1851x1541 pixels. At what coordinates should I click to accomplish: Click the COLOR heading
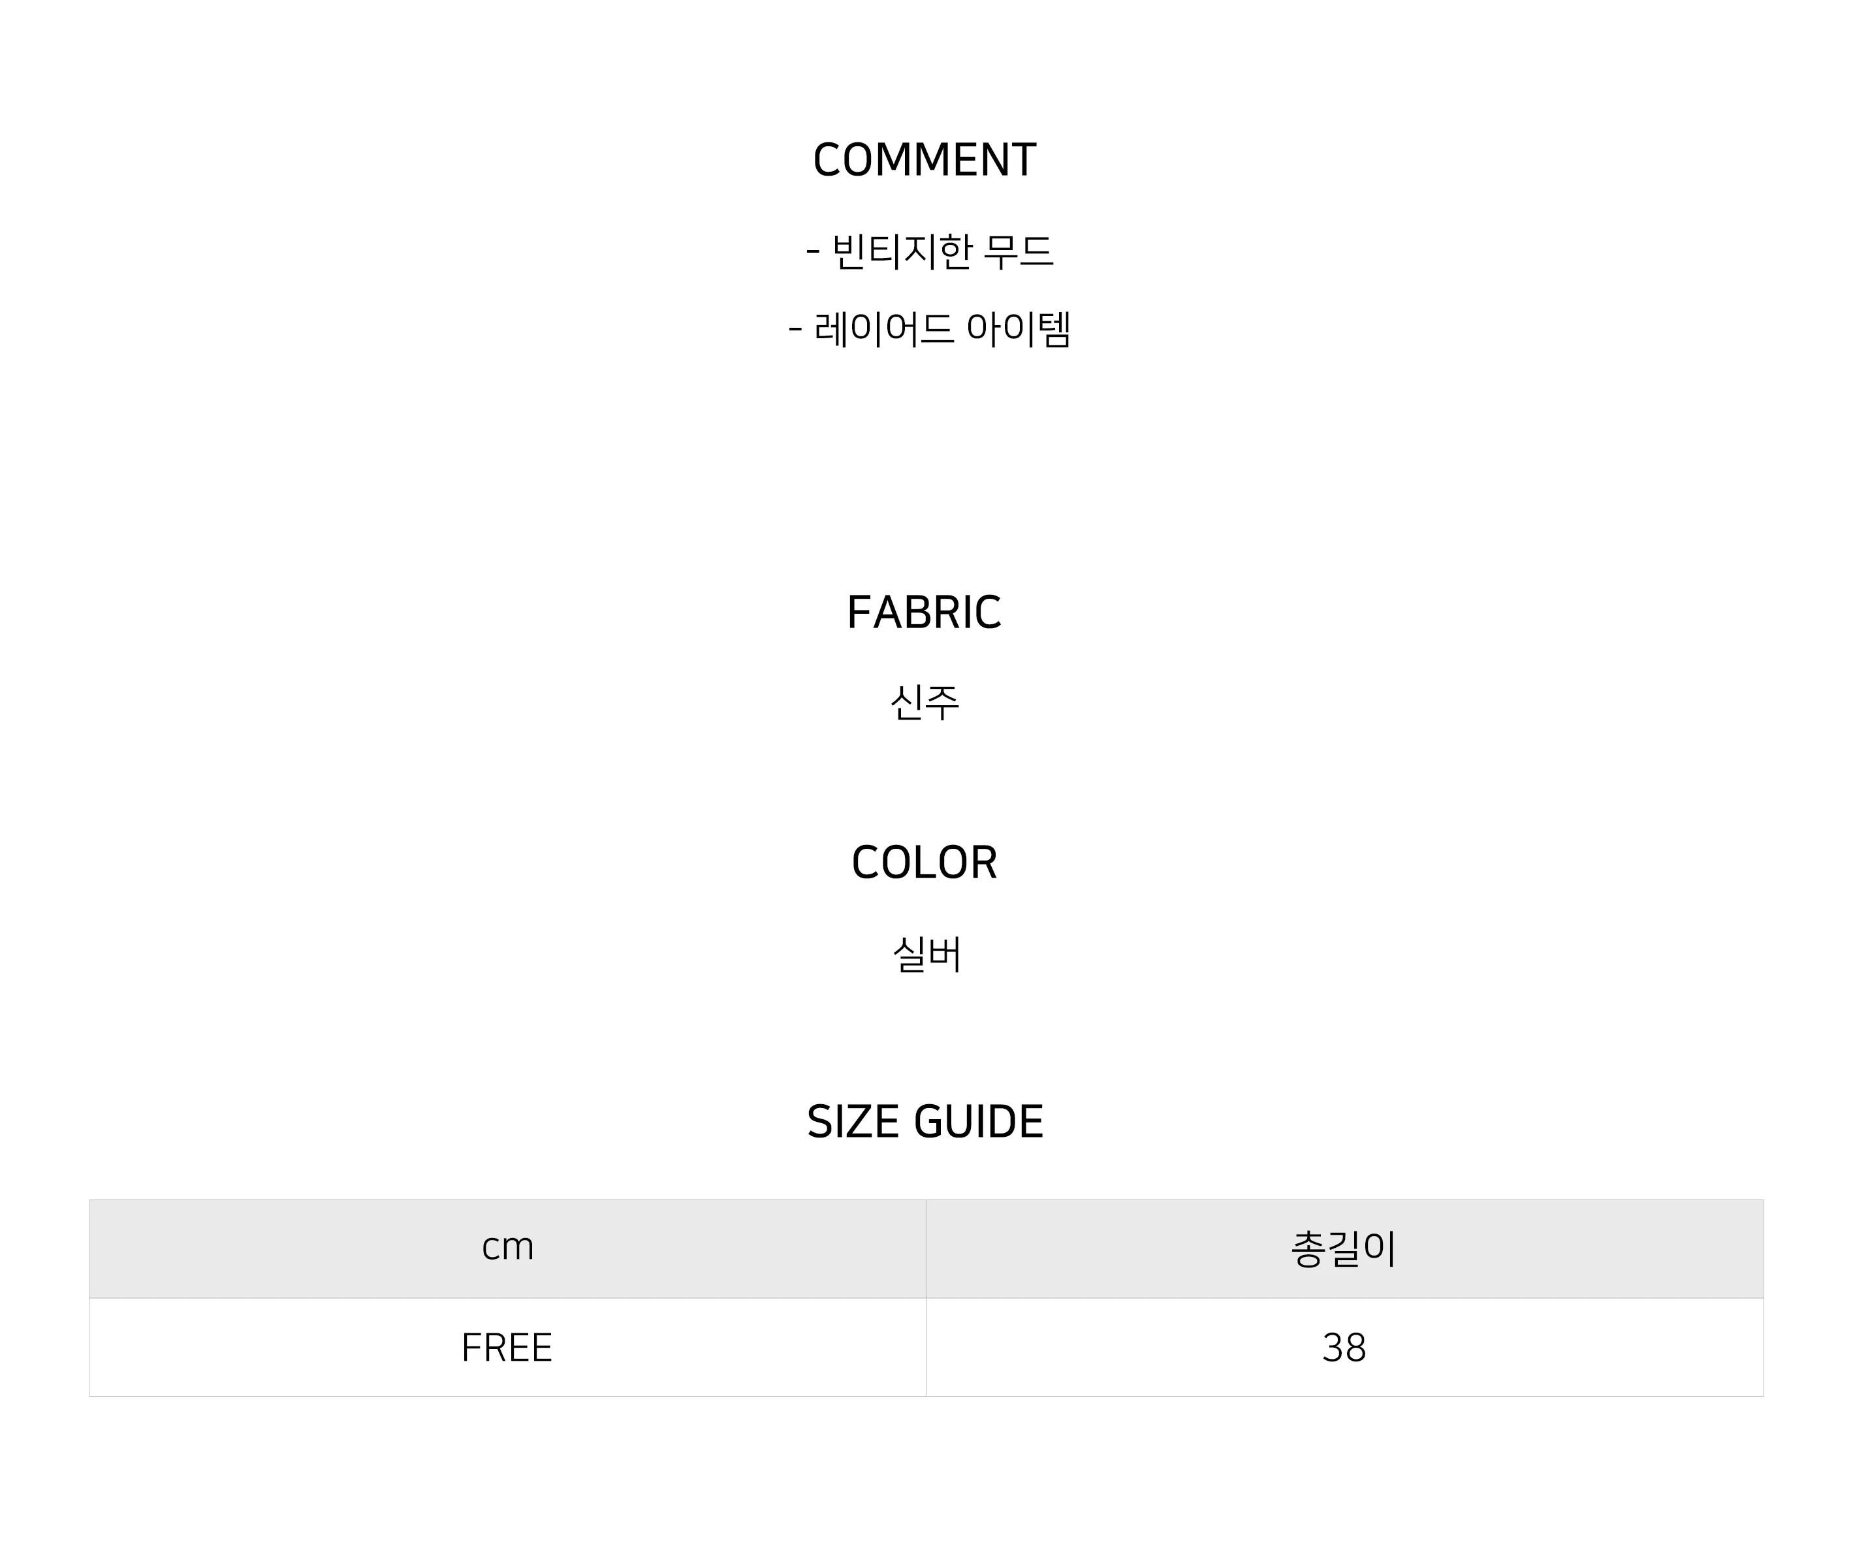tap(925, 862)
